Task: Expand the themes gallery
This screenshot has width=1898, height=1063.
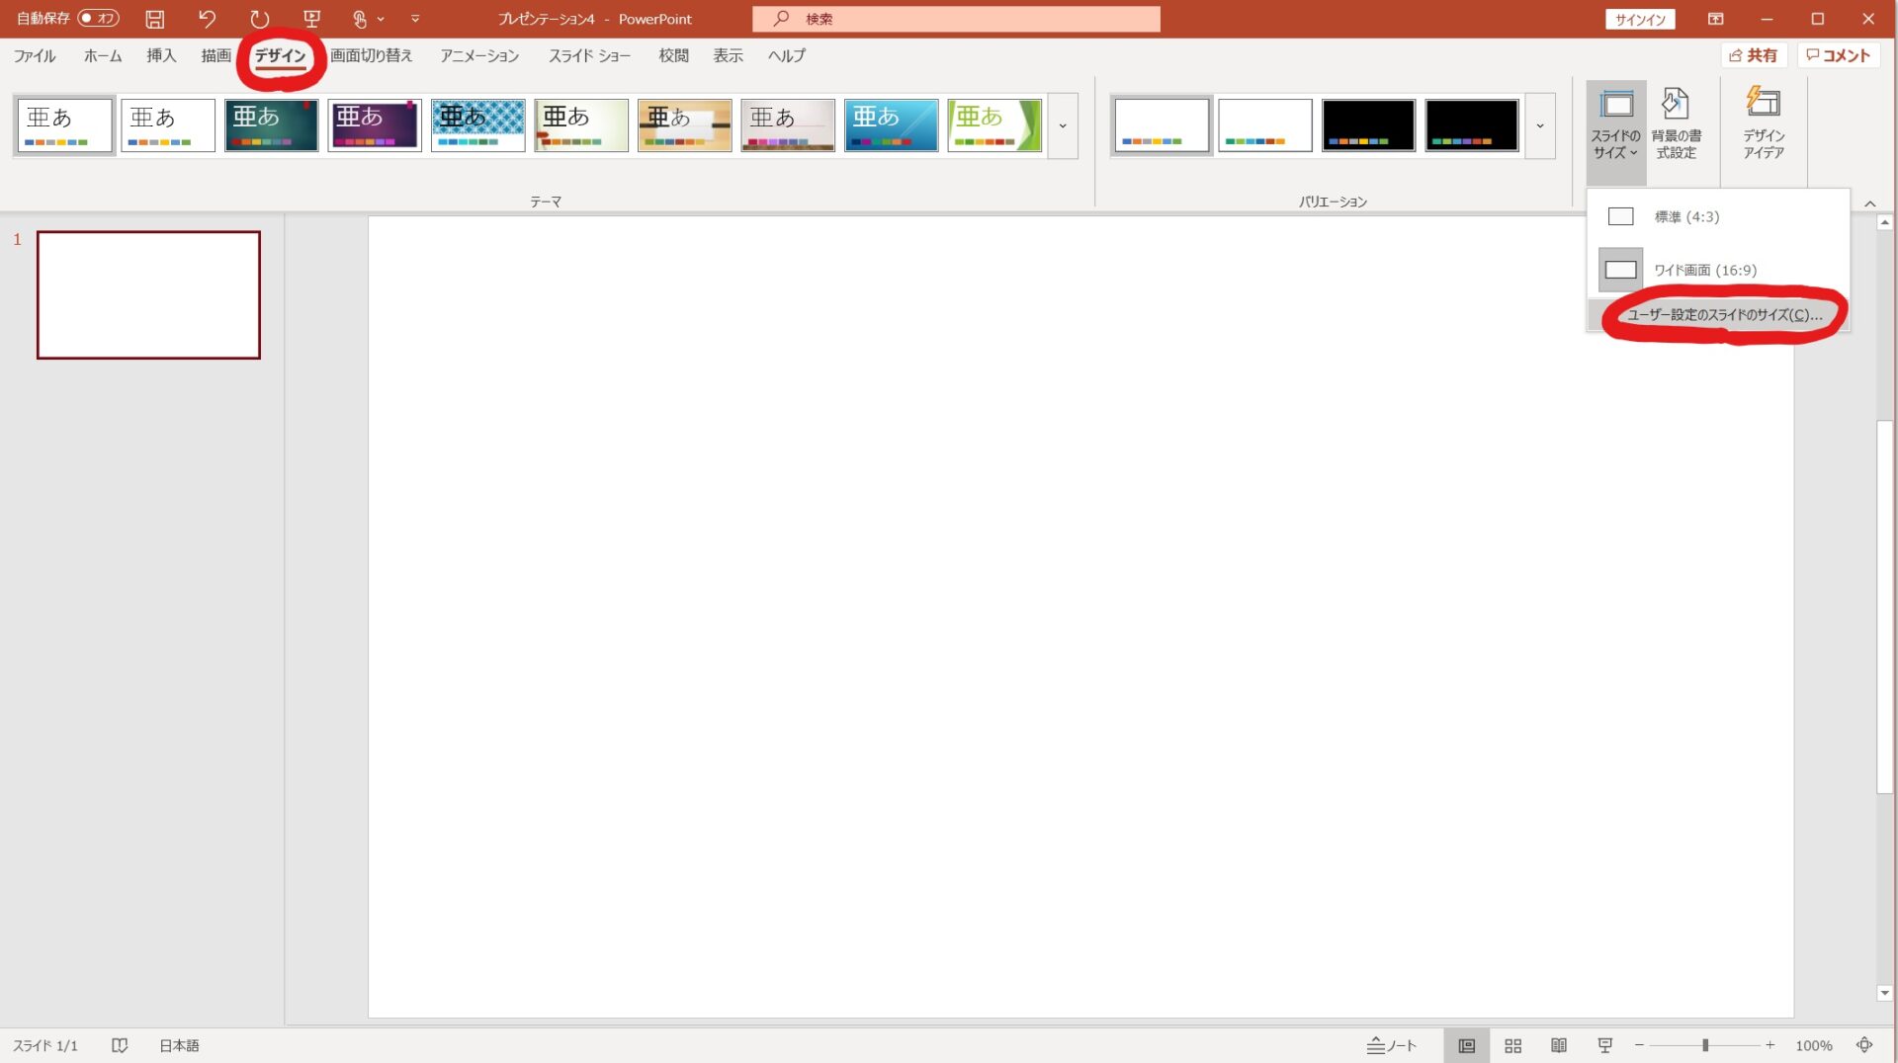Action: [x=1063, y=125]
